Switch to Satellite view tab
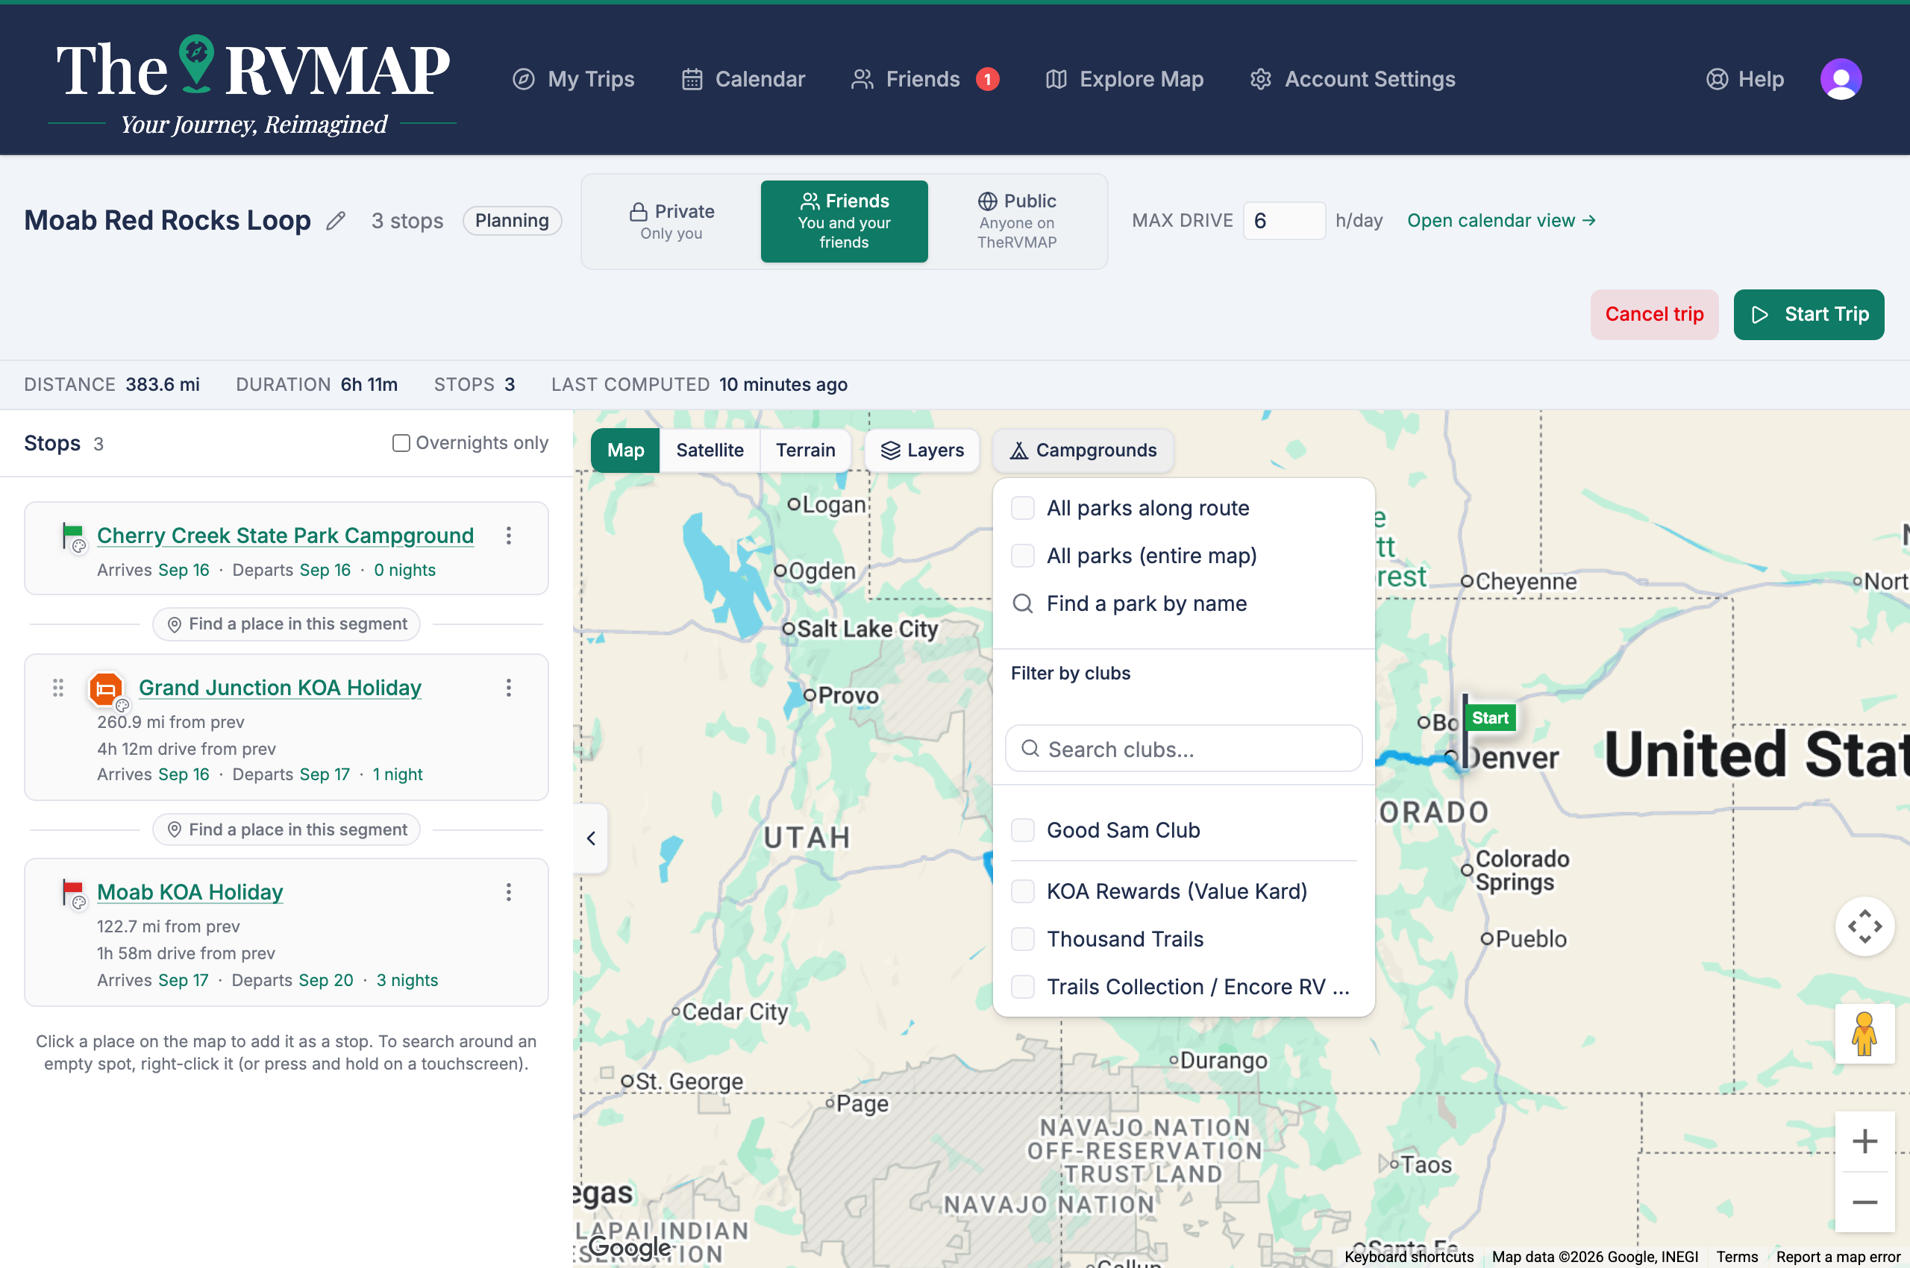The height and width of the screenshot is (1268, 1910). tap(710, 451)
